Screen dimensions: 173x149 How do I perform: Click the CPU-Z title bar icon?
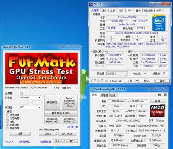click(91, 4)
